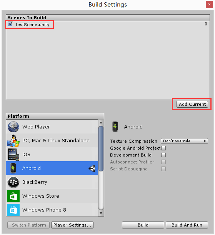This screenshot has width=215, height=235.
Task: Click the Build button
Action: point(143,225)
